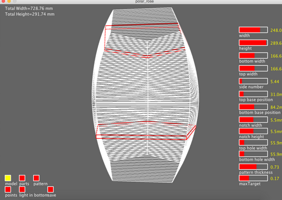Image resolution: width=282 pixels, height=200 pixels.
Task: Click the save button square
Action: point(50,189)
